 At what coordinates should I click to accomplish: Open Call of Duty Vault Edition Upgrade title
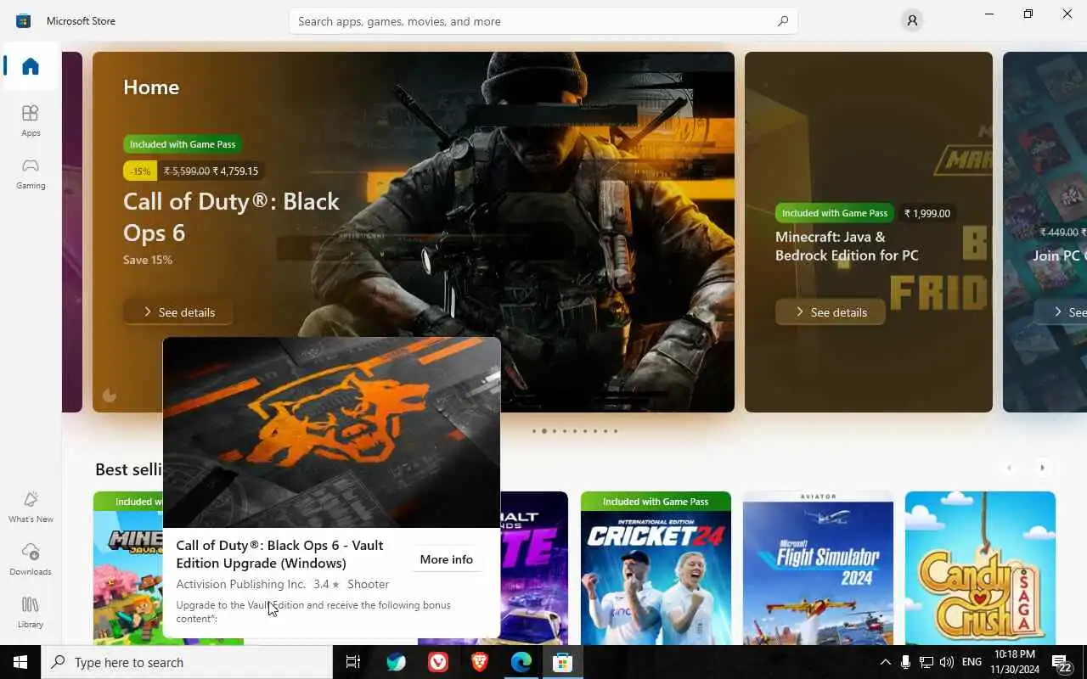(x=279, y=554)
